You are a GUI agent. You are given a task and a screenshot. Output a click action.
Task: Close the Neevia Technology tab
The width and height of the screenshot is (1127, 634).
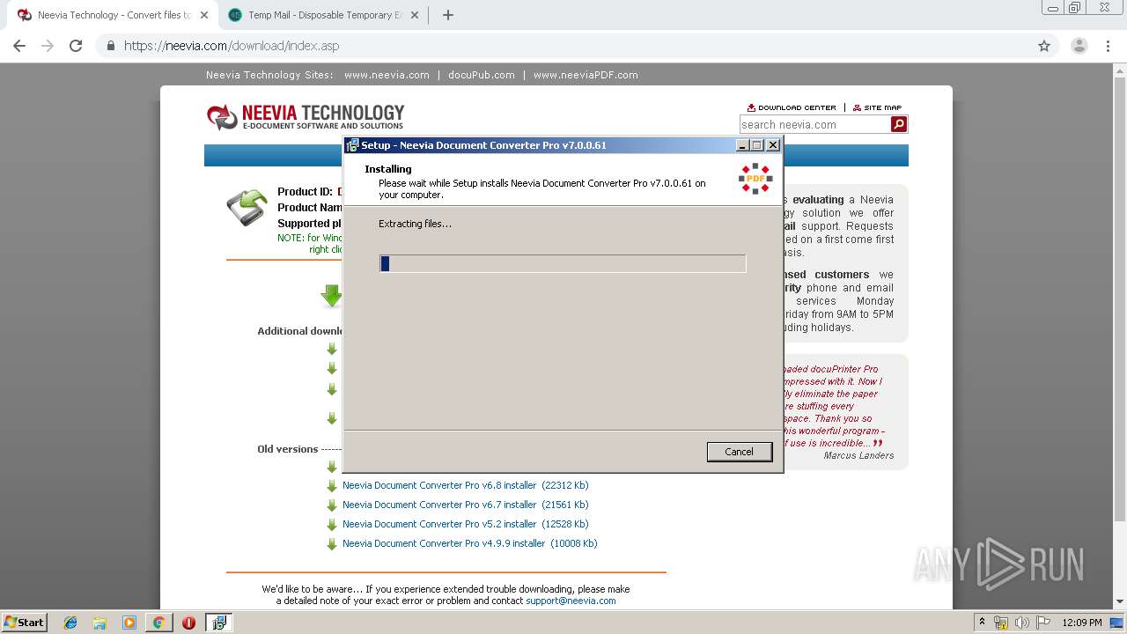204,15
